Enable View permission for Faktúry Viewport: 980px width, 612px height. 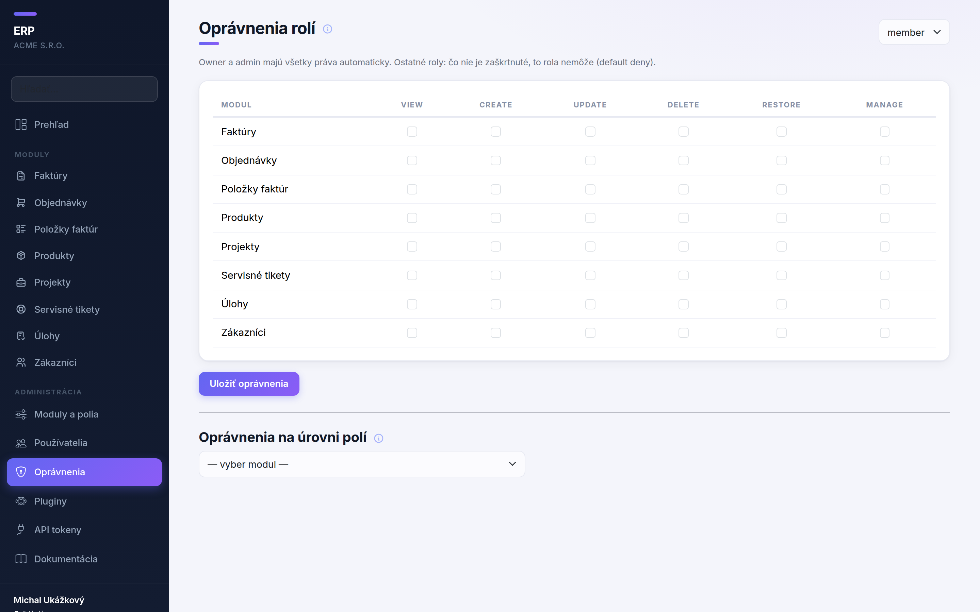coord(412,132)
